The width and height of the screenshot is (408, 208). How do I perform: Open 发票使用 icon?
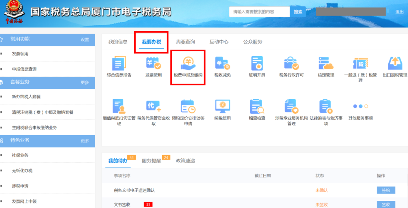(153, 64)
